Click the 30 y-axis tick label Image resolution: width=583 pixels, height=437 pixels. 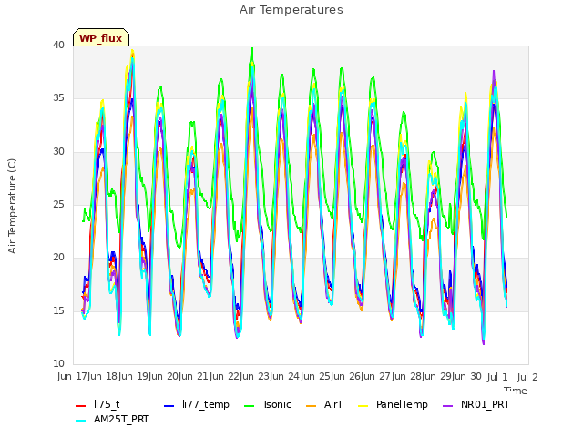(58, 151)
